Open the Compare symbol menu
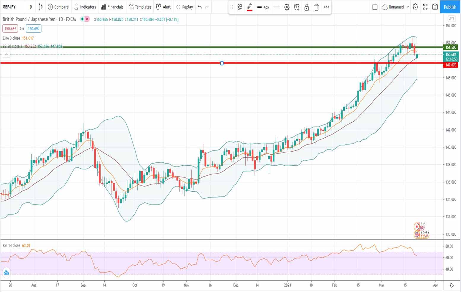461x292 pixels. [58, 7]
